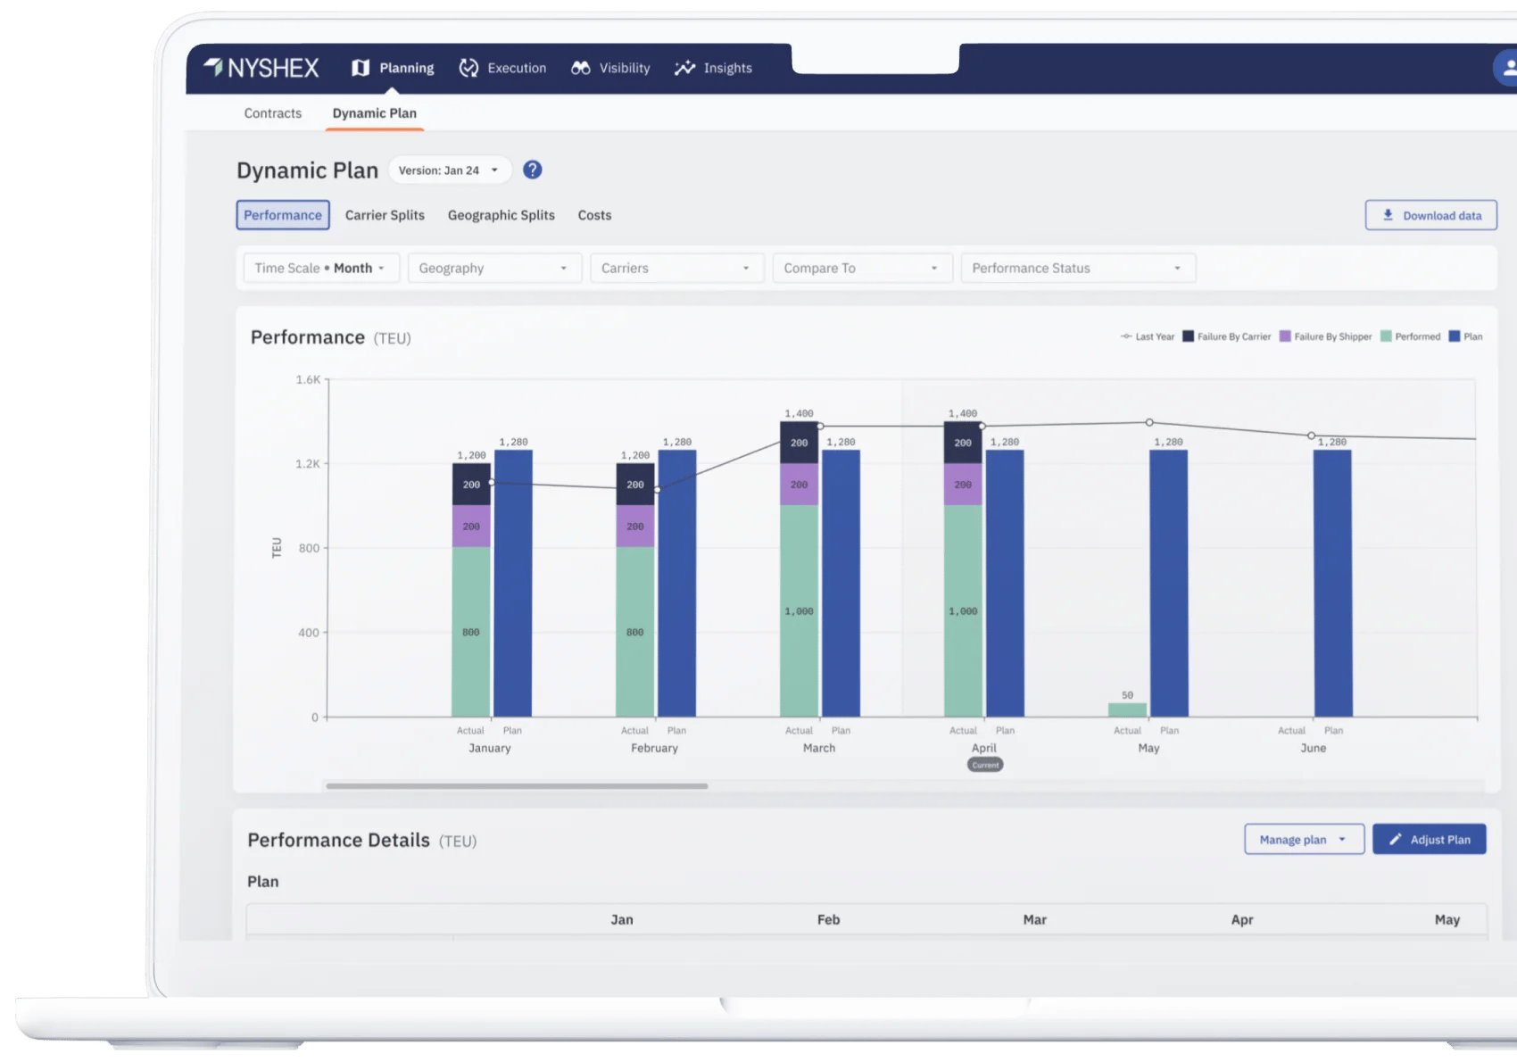Open the Time Scale Month dropdown

321,268
